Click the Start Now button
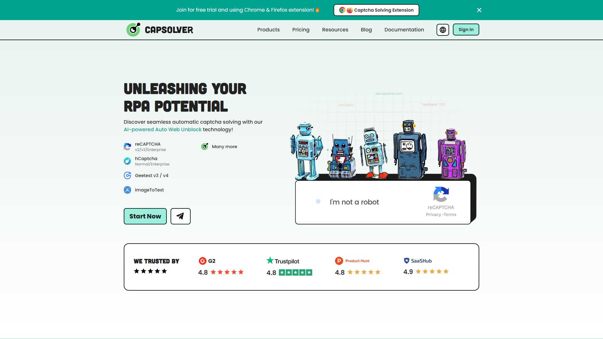Viewport: 603px width, 339px height. point(145,216)
